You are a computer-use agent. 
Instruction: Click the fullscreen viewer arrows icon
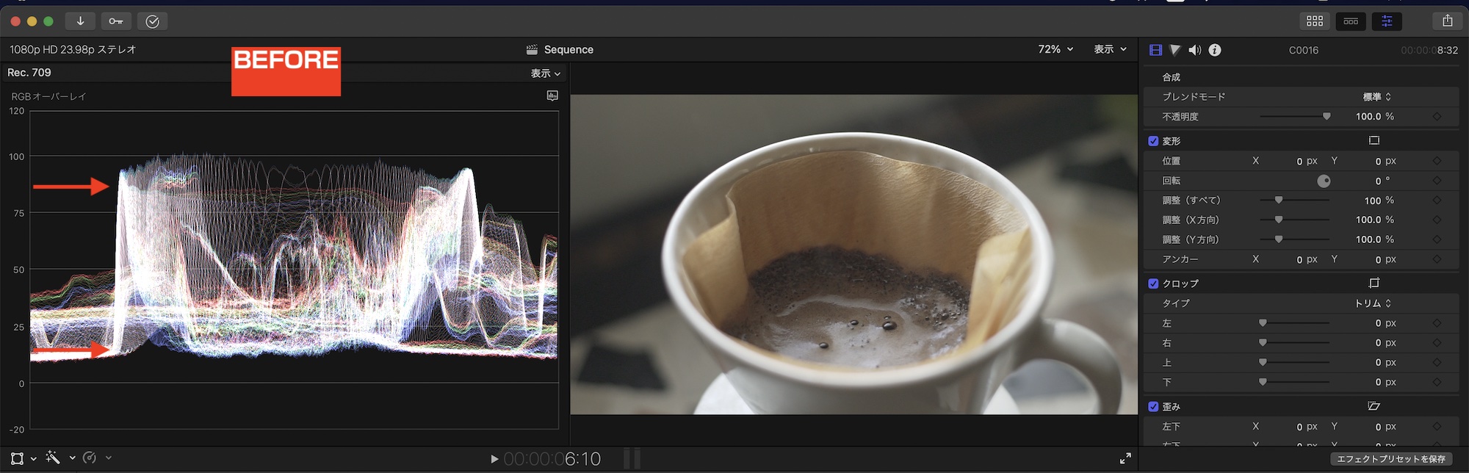tap(1125, 459)
